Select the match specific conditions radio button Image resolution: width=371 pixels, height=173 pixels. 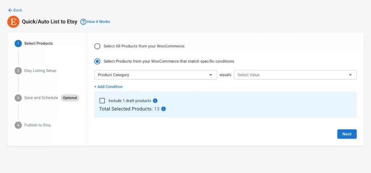97,61
